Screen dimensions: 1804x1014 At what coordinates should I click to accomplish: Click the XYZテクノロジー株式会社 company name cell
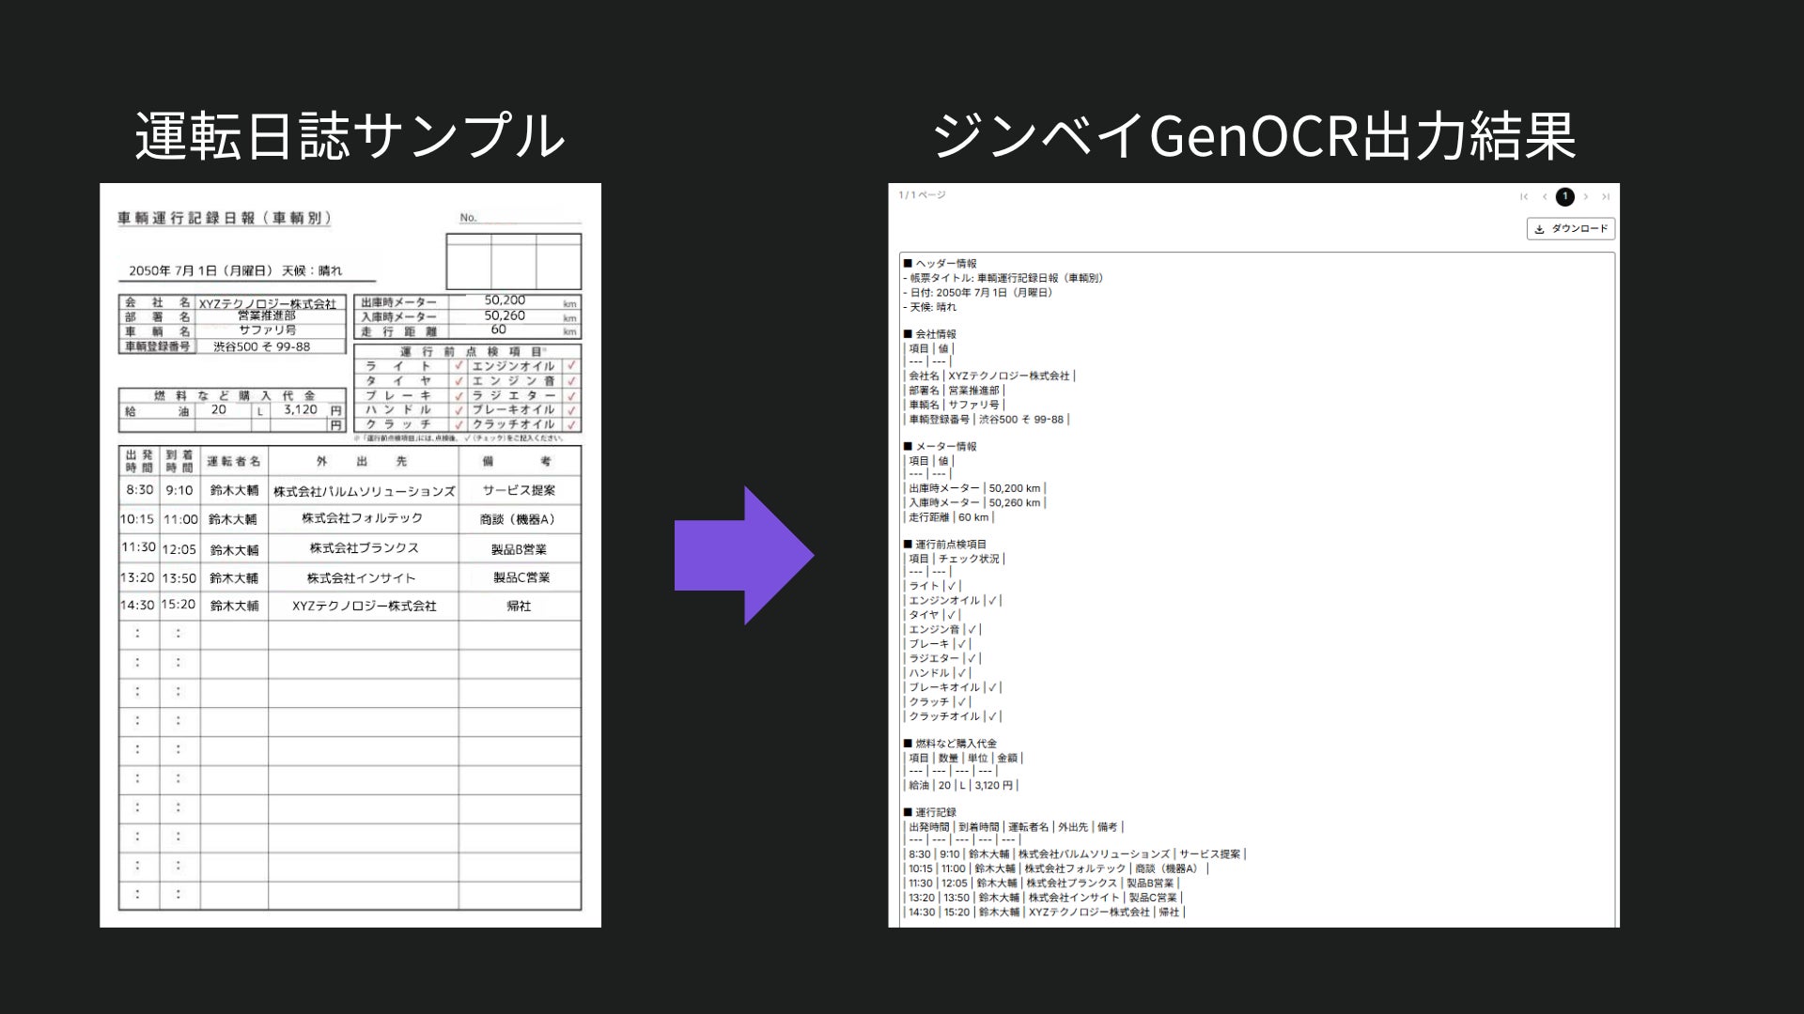click(x=268, y=304)
